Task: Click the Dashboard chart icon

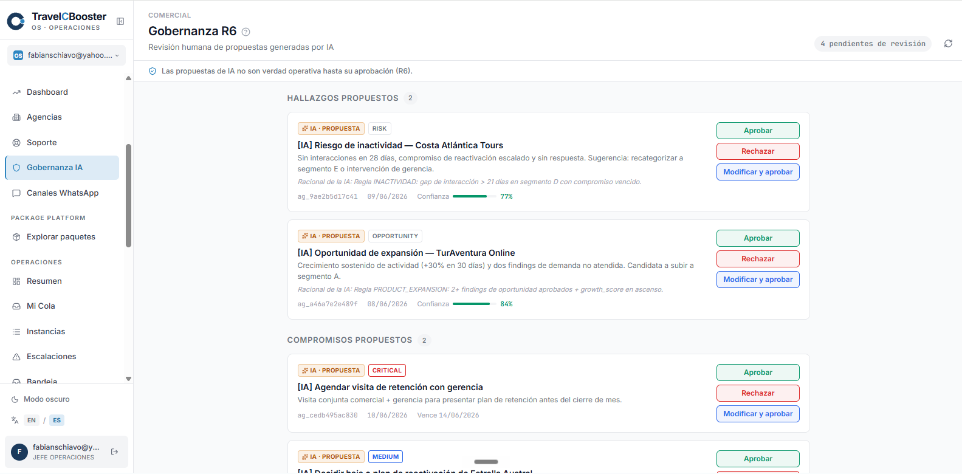Action: click(16, 92)
